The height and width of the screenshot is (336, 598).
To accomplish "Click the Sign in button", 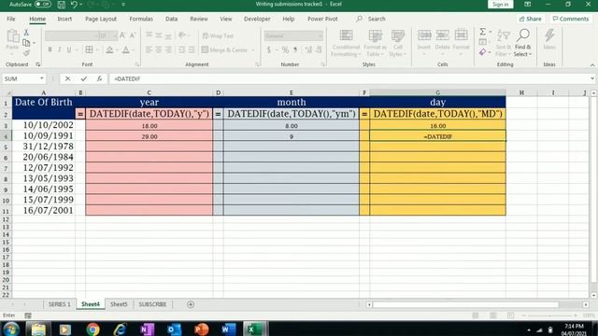I will point(501,5).
